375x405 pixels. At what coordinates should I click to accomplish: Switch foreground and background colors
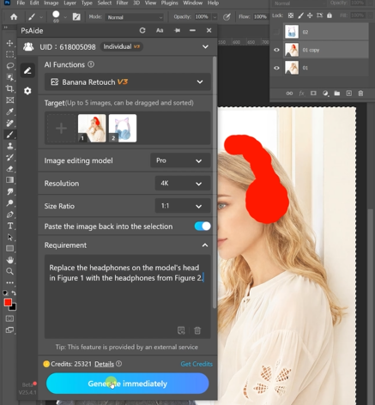point(14,293)
